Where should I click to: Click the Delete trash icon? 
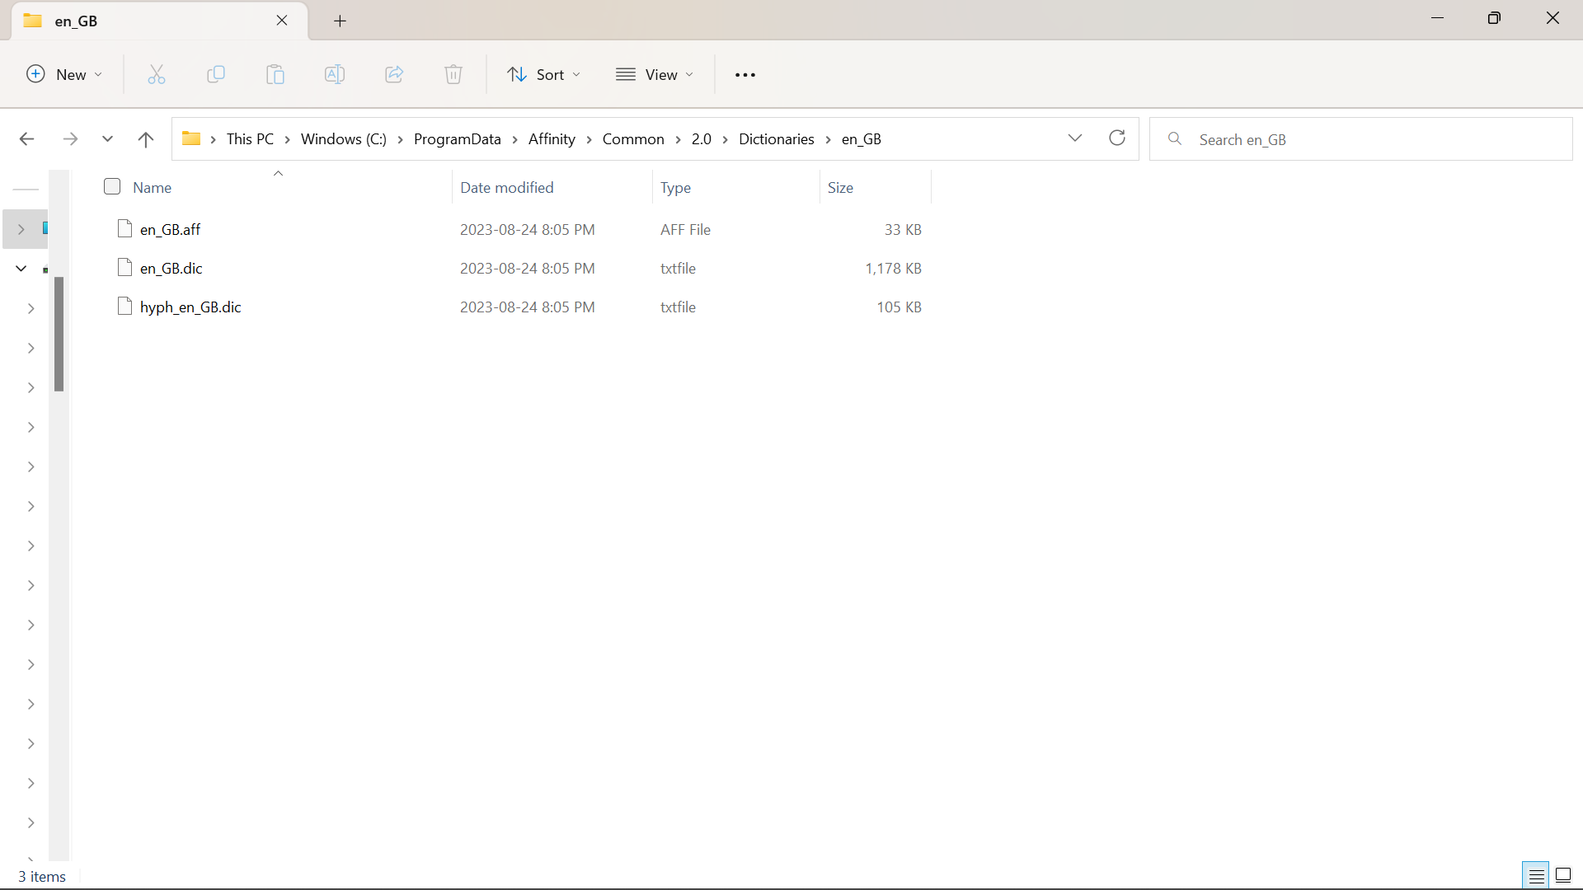click(453, 75)
